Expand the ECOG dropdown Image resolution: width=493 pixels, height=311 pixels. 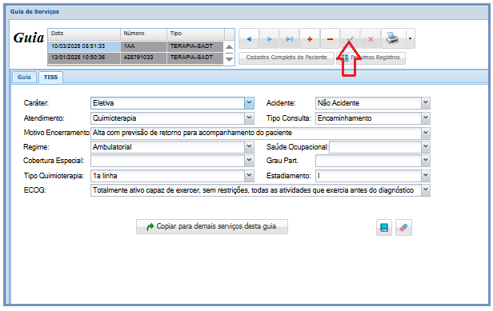426,190
